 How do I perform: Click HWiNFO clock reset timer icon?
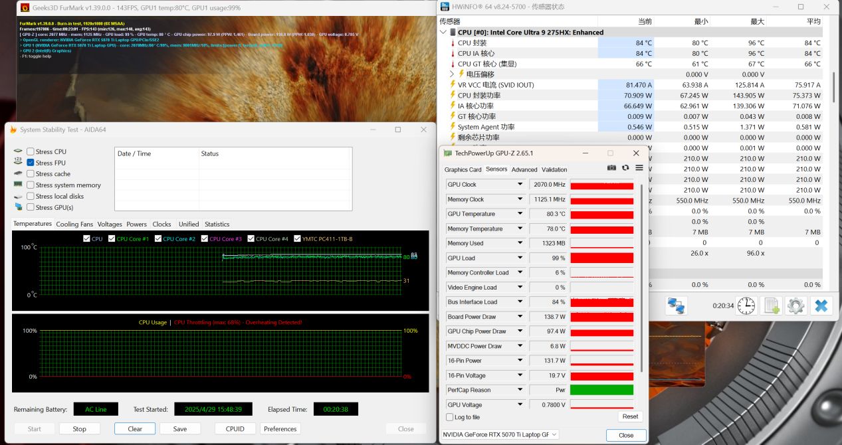[x=746, y=306]
